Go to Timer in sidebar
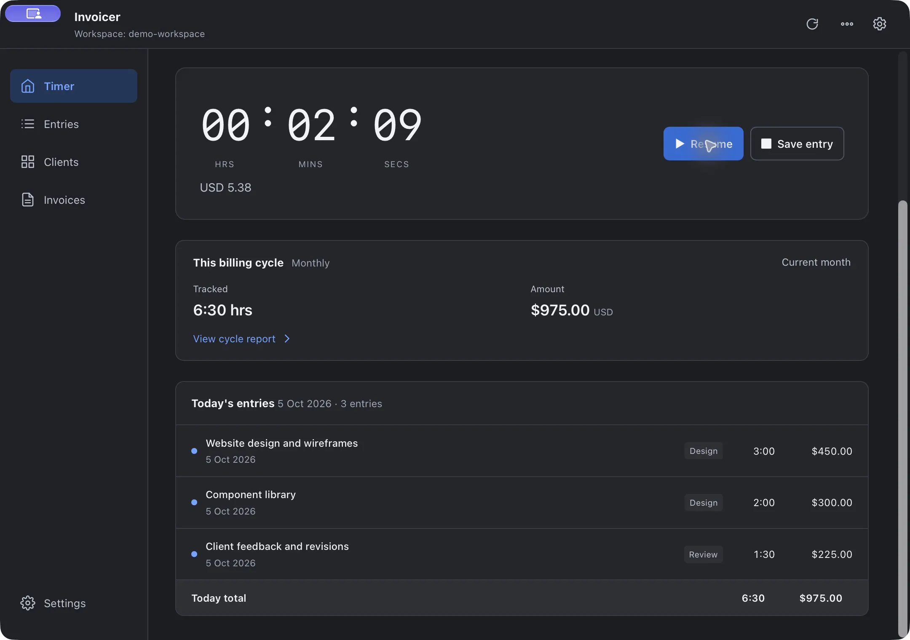 pos(74,86)
